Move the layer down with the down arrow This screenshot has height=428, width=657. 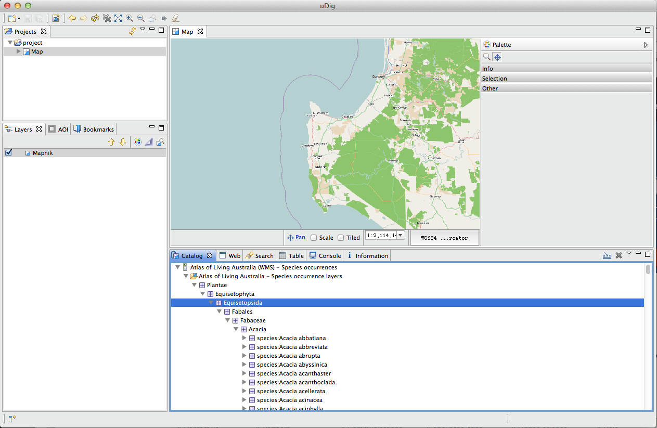(x=123, y=142)
